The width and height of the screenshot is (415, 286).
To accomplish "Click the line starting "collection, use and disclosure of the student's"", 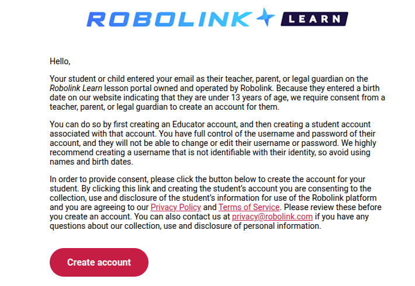I will (213, 198).
